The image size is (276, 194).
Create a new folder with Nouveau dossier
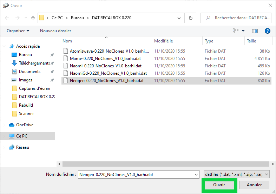[x=55, y=31]
